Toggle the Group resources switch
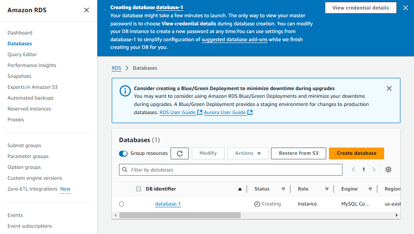The width and height of the screenshot is (414, 234). [123, 153]
